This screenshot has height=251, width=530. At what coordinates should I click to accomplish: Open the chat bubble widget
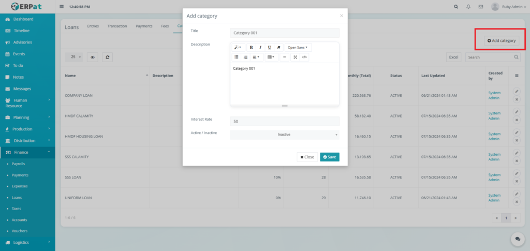[518, 239]
